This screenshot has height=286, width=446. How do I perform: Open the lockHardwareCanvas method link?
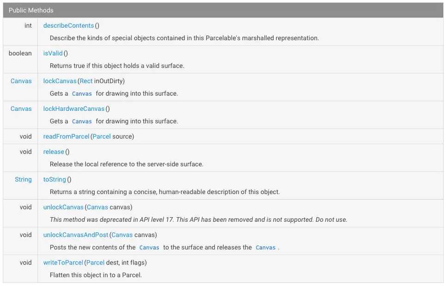point(74,109)
